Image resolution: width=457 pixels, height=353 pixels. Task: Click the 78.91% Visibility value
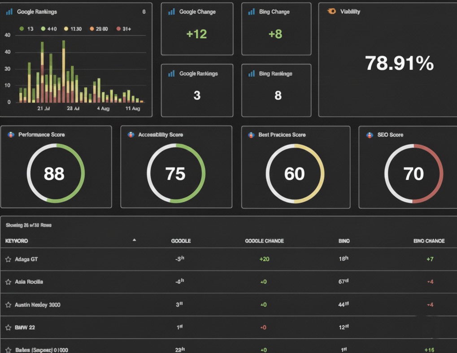399,64
